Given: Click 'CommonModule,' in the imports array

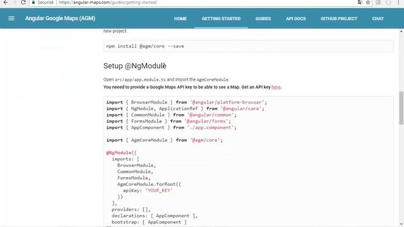Looking at the screenshot, I should (135, 172).
